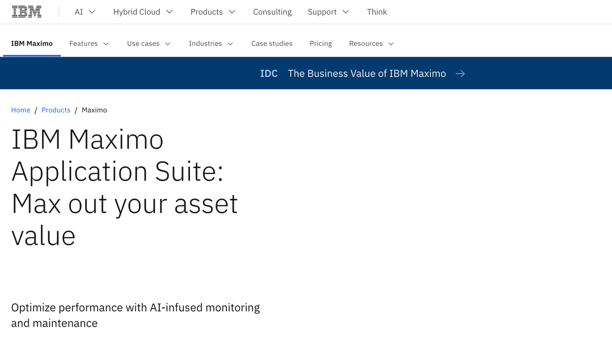Click the arrow on the IDC banner
This screenshot has width=612, height=344.
click(460, 73)
